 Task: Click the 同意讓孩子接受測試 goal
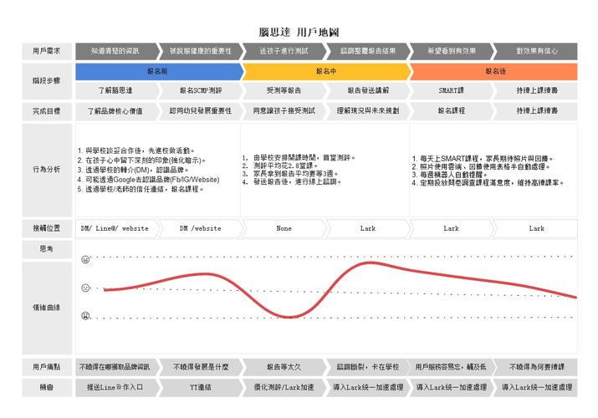pos(284,111)
